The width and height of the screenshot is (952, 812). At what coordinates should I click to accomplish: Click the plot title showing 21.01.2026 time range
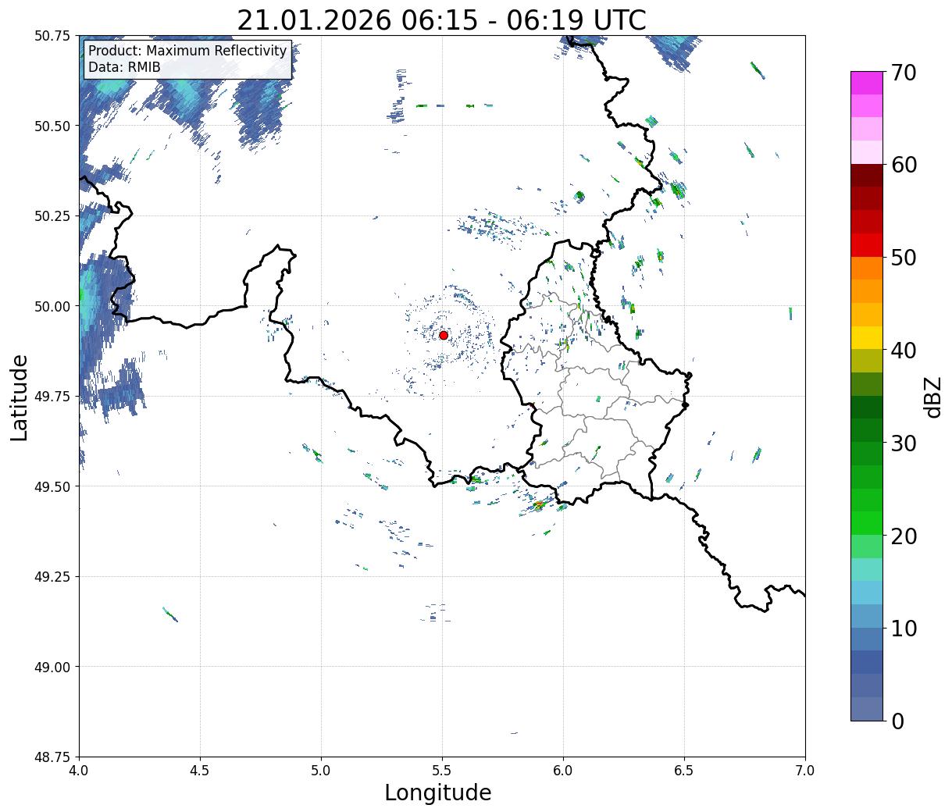(441, 20)
